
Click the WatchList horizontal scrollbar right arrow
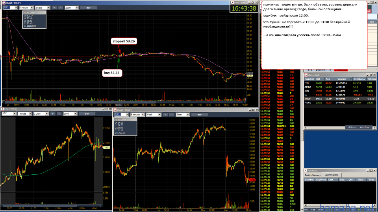click(374, 128)
